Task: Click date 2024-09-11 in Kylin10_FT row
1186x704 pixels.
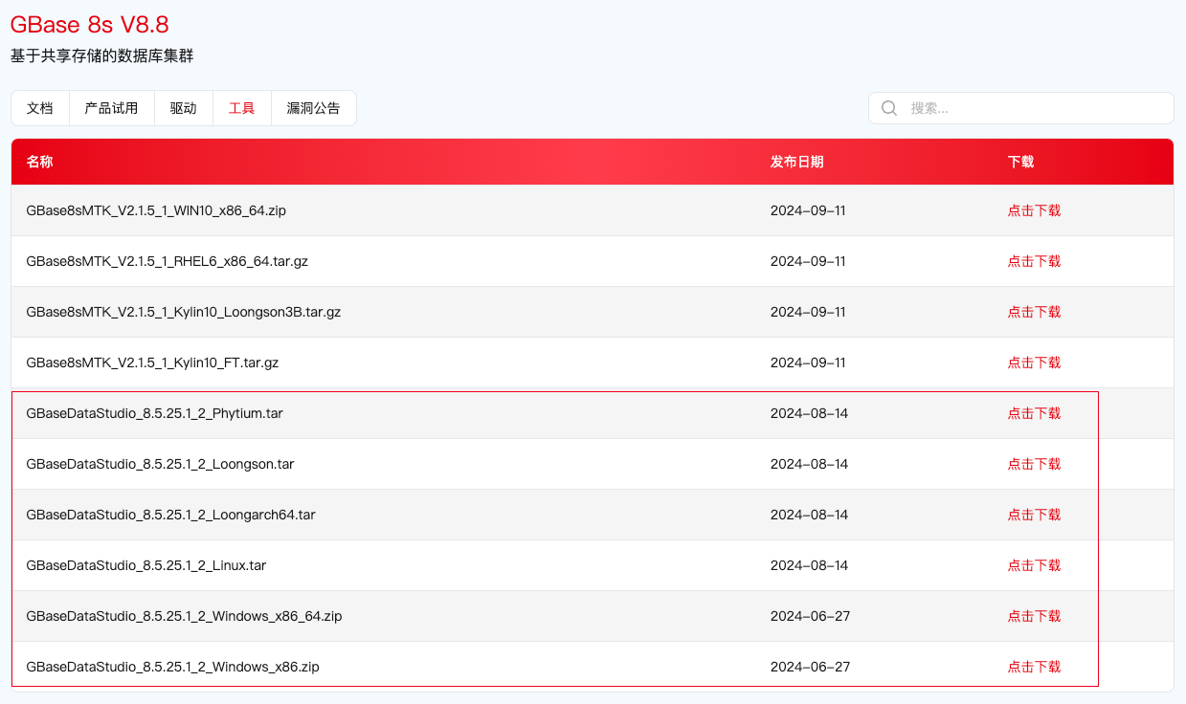Action: click(x=808, y=363)
